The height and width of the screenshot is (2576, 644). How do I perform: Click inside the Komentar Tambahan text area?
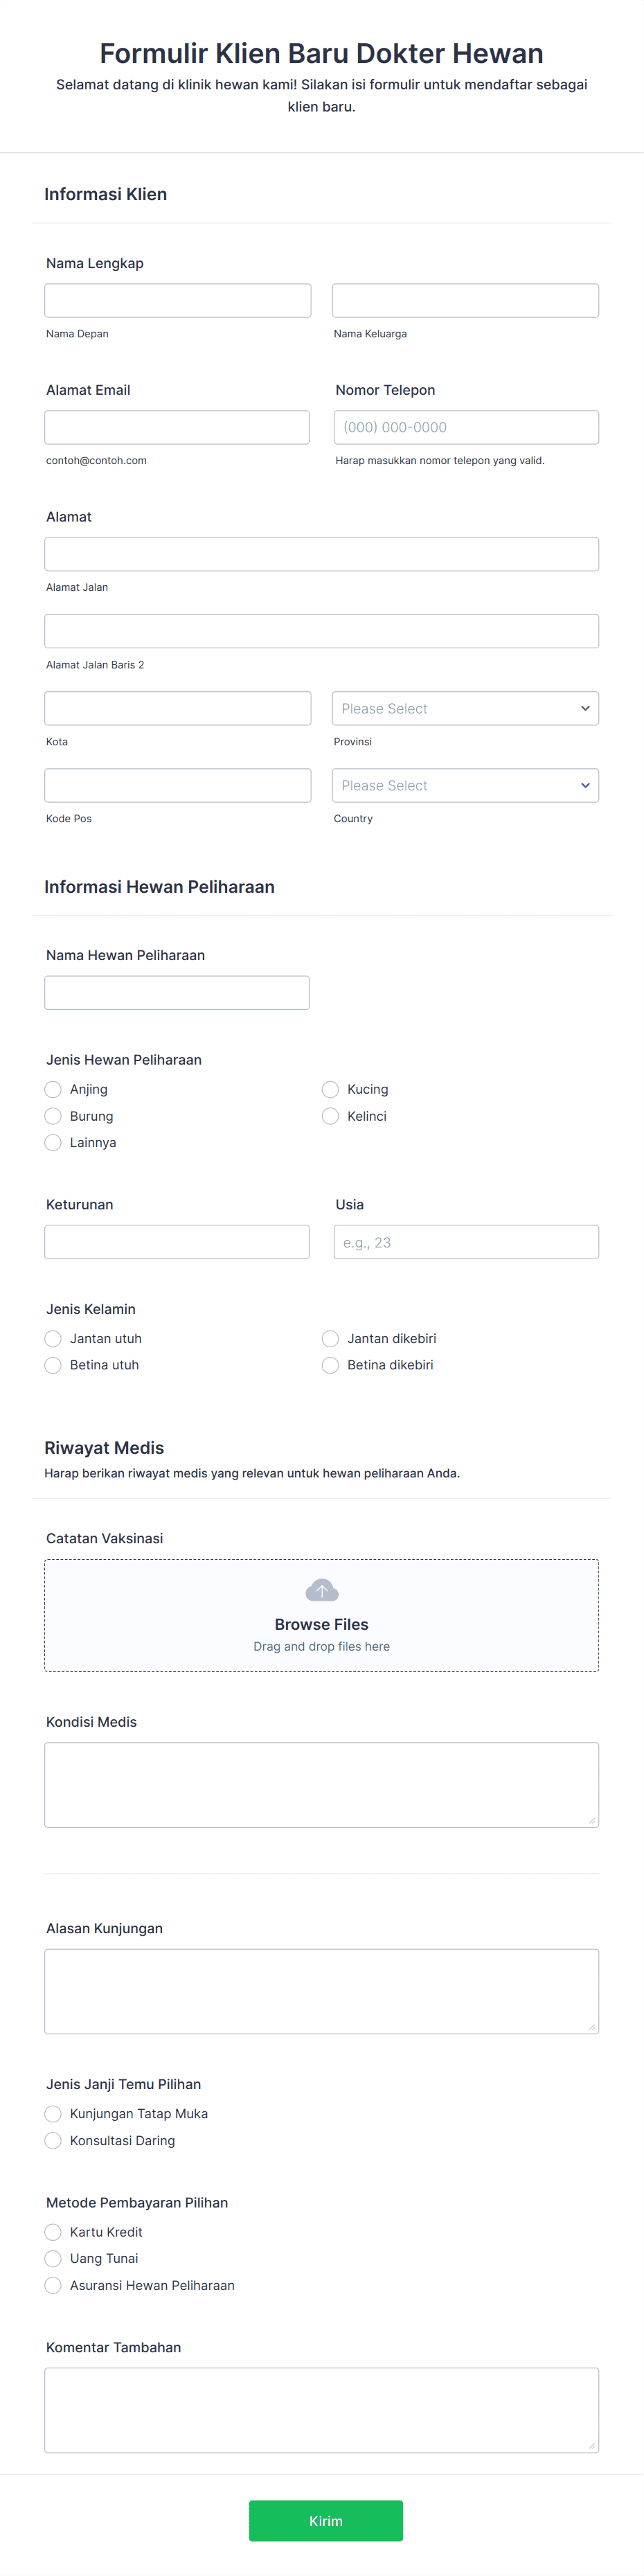[322, 2410]
